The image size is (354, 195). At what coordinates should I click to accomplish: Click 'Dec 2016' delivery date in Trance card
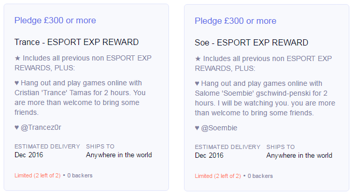(29, 155)
